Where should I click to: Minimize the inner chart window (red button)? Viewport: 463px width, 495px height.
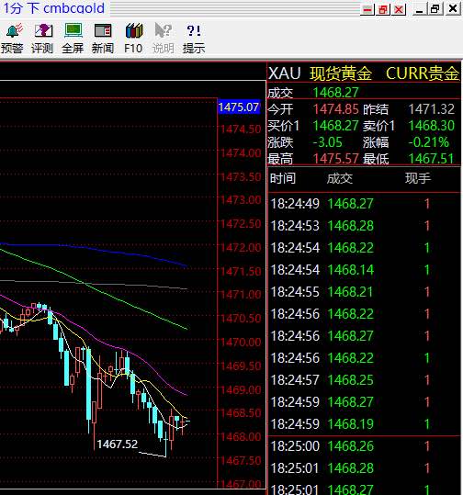(x=367, y=9)
